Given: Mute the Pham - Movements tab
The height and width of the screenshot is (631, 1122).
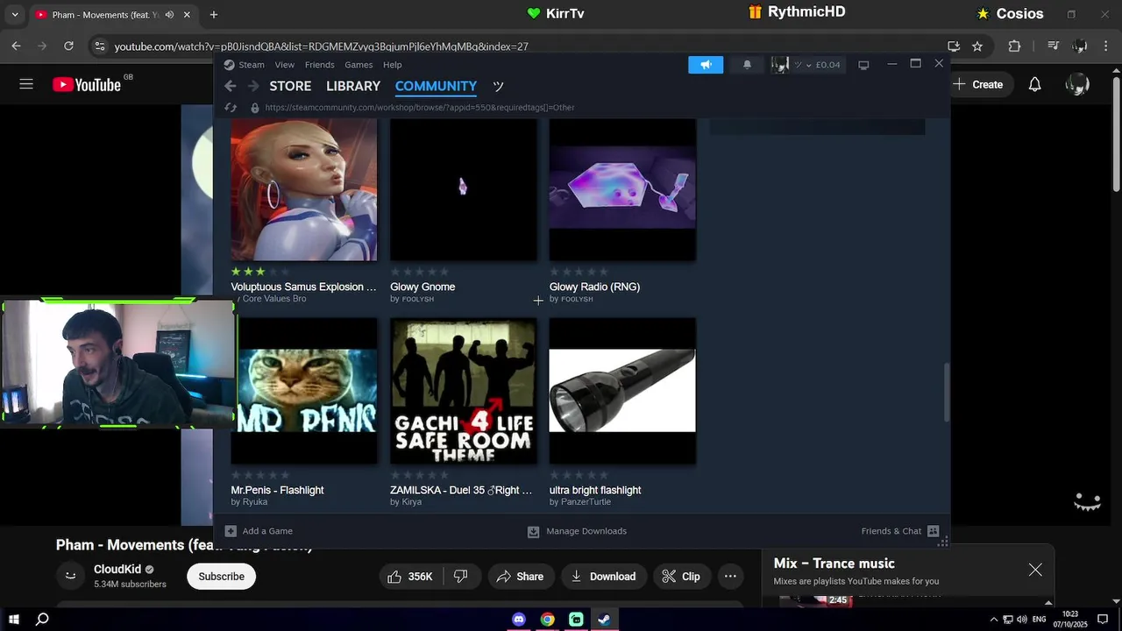Looking at the screenshot, I should (169, 15).
